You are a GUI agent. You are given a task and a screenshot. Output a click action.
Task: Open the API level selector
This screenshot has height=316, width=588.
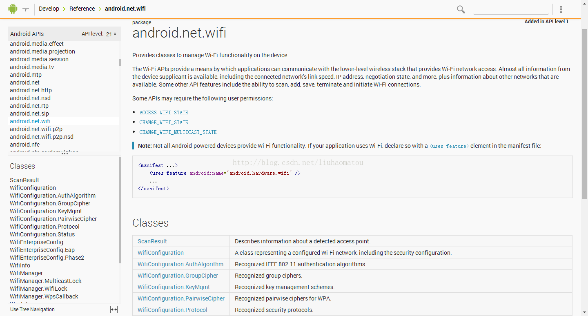[x=111, y=34]
